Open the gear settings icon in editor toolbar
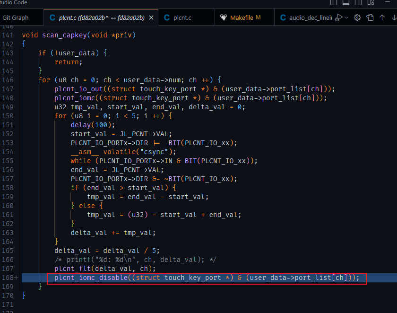 pyautogui.click(x=357, y=17)
